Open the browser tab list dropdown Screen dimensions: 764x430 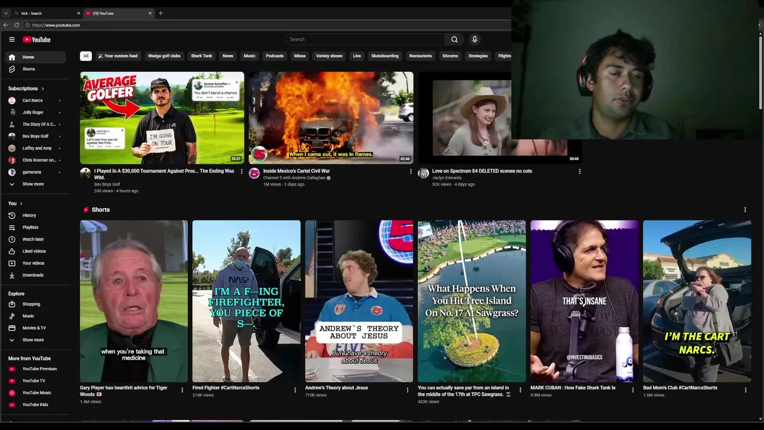coord(6,13)
